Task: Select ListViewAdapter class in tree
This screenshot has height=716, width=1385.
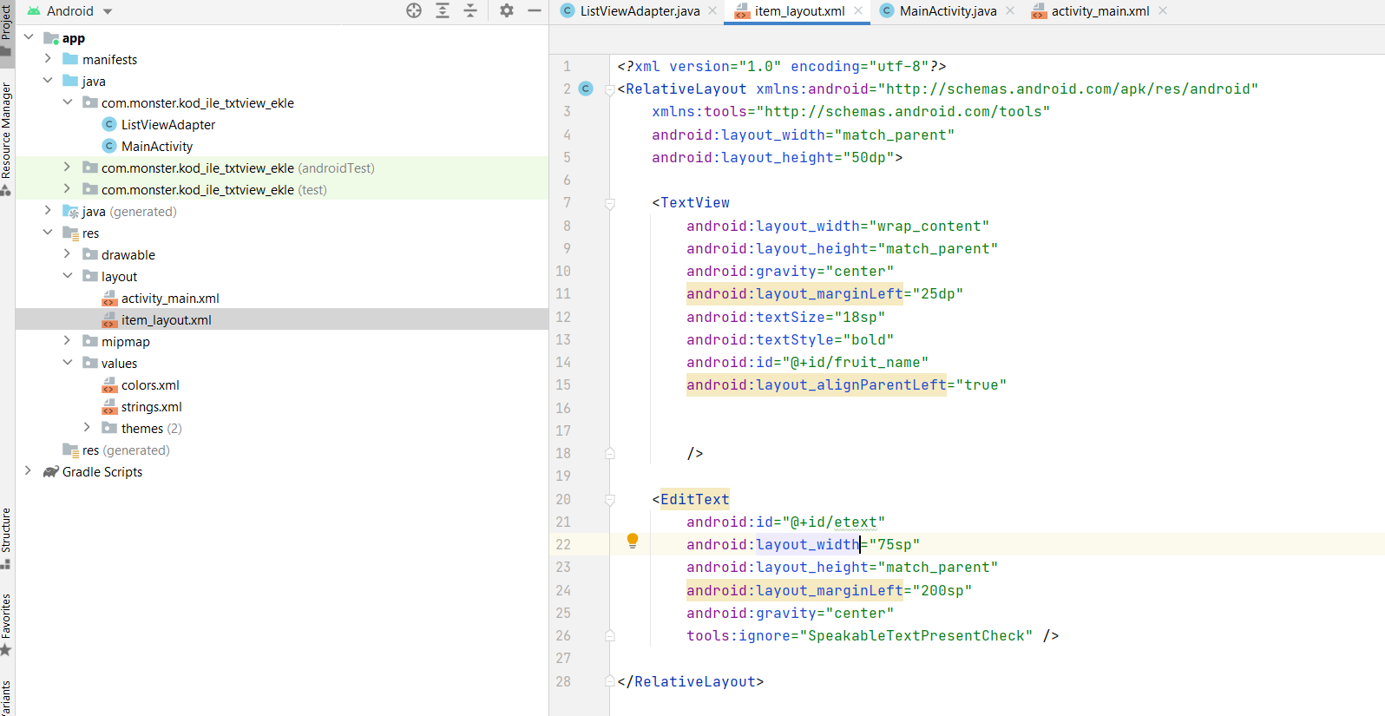Action: coord(168,125)
